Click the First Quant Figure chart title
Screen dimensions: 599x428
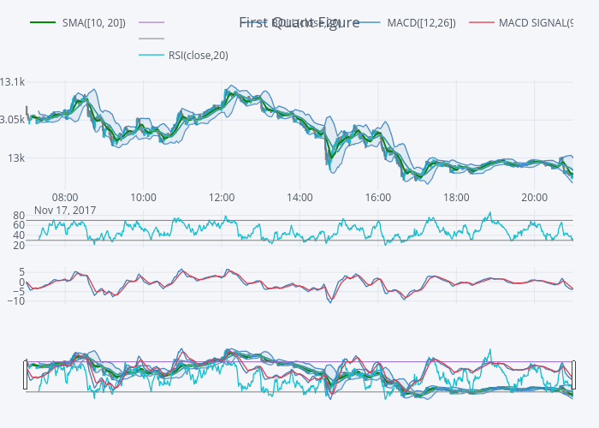click(x=299, y=22)
